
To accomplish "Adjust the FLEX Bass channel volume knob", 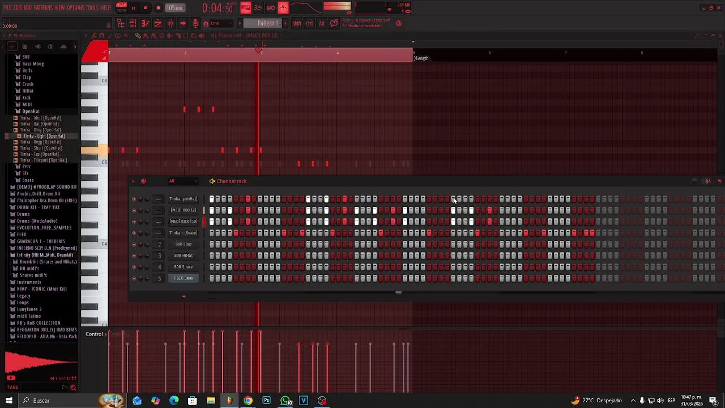I will tap(147, 278).
